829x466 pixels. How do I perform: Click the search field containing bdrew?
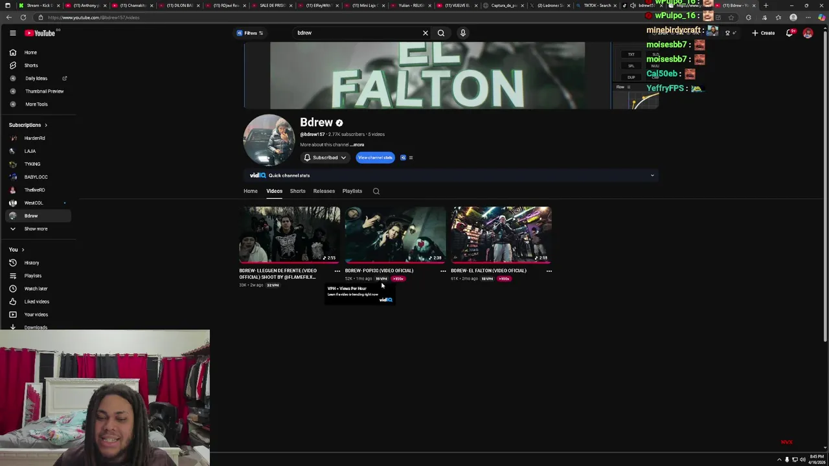pos(358,33)
